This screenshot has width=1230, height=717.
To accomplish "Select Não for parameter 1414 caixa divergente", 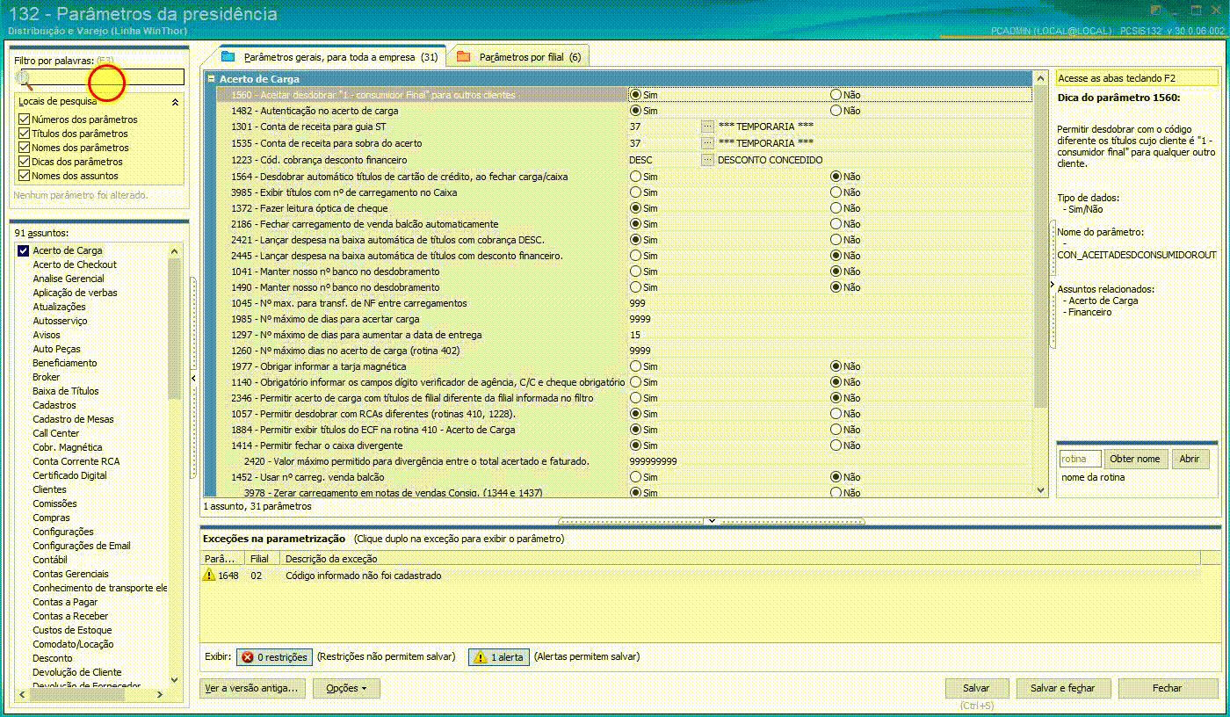I will 836,445.
